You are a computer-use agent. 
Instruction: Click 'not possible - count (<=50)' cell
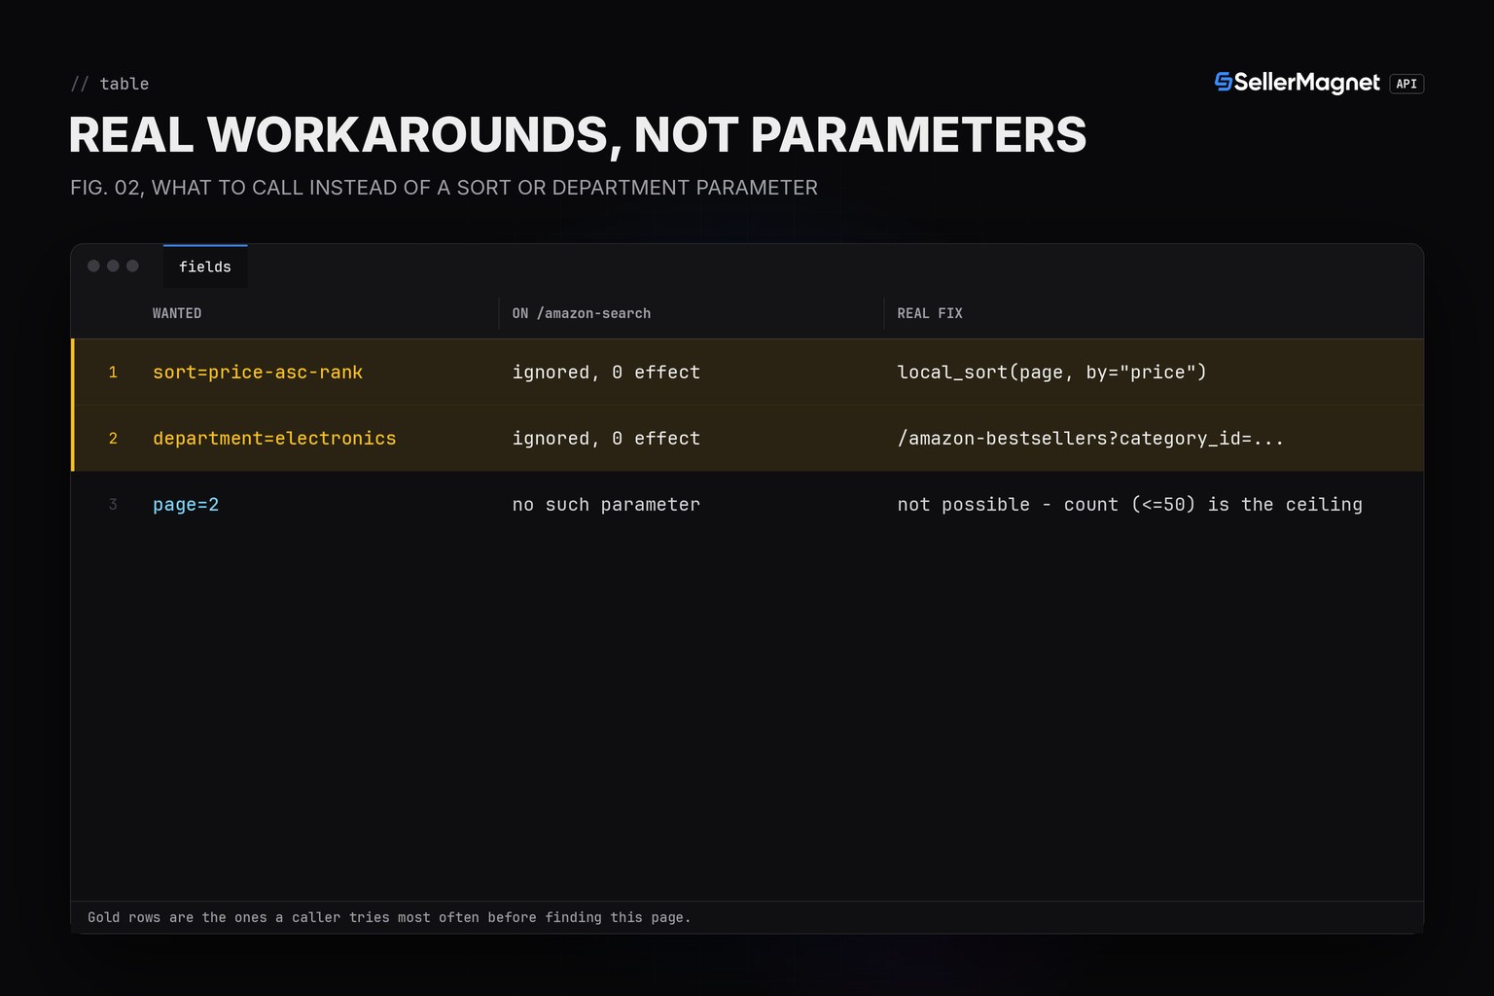[1129, 505]
